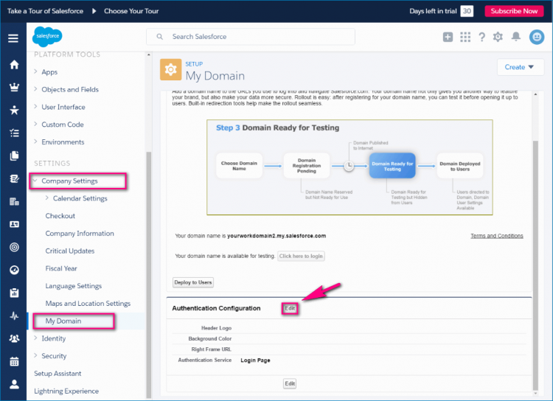Open the notifications bell
Viewport: 553px width, 401px height.
click(516, 37)
